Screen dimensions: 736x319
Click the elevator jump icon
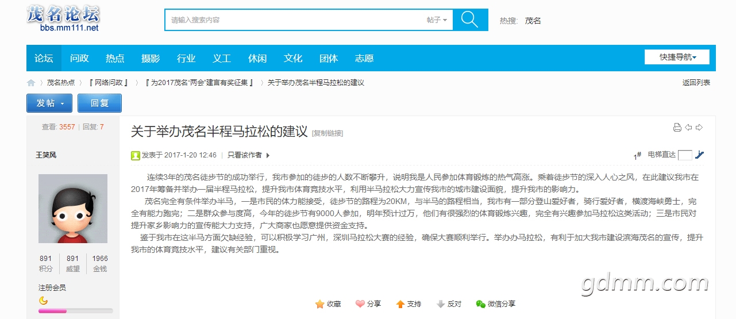click(x=699, y=155)
